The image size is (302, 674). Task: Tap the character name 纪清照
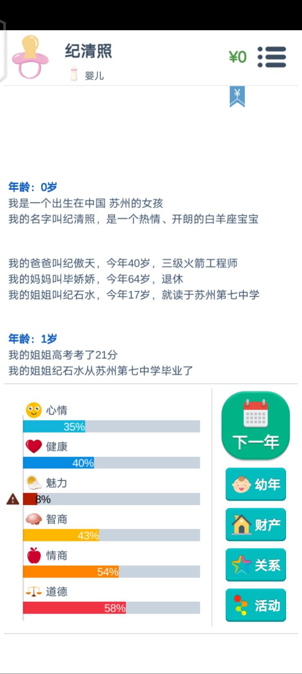[89, 51]
